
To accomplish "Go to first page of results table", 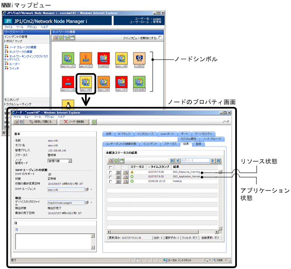I will 172,160.
